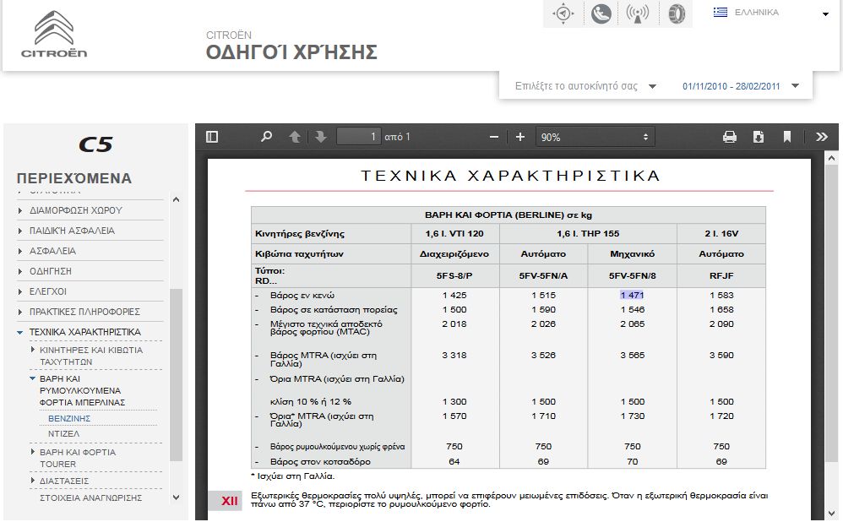Go to previous PDF page

coord(295,137)
